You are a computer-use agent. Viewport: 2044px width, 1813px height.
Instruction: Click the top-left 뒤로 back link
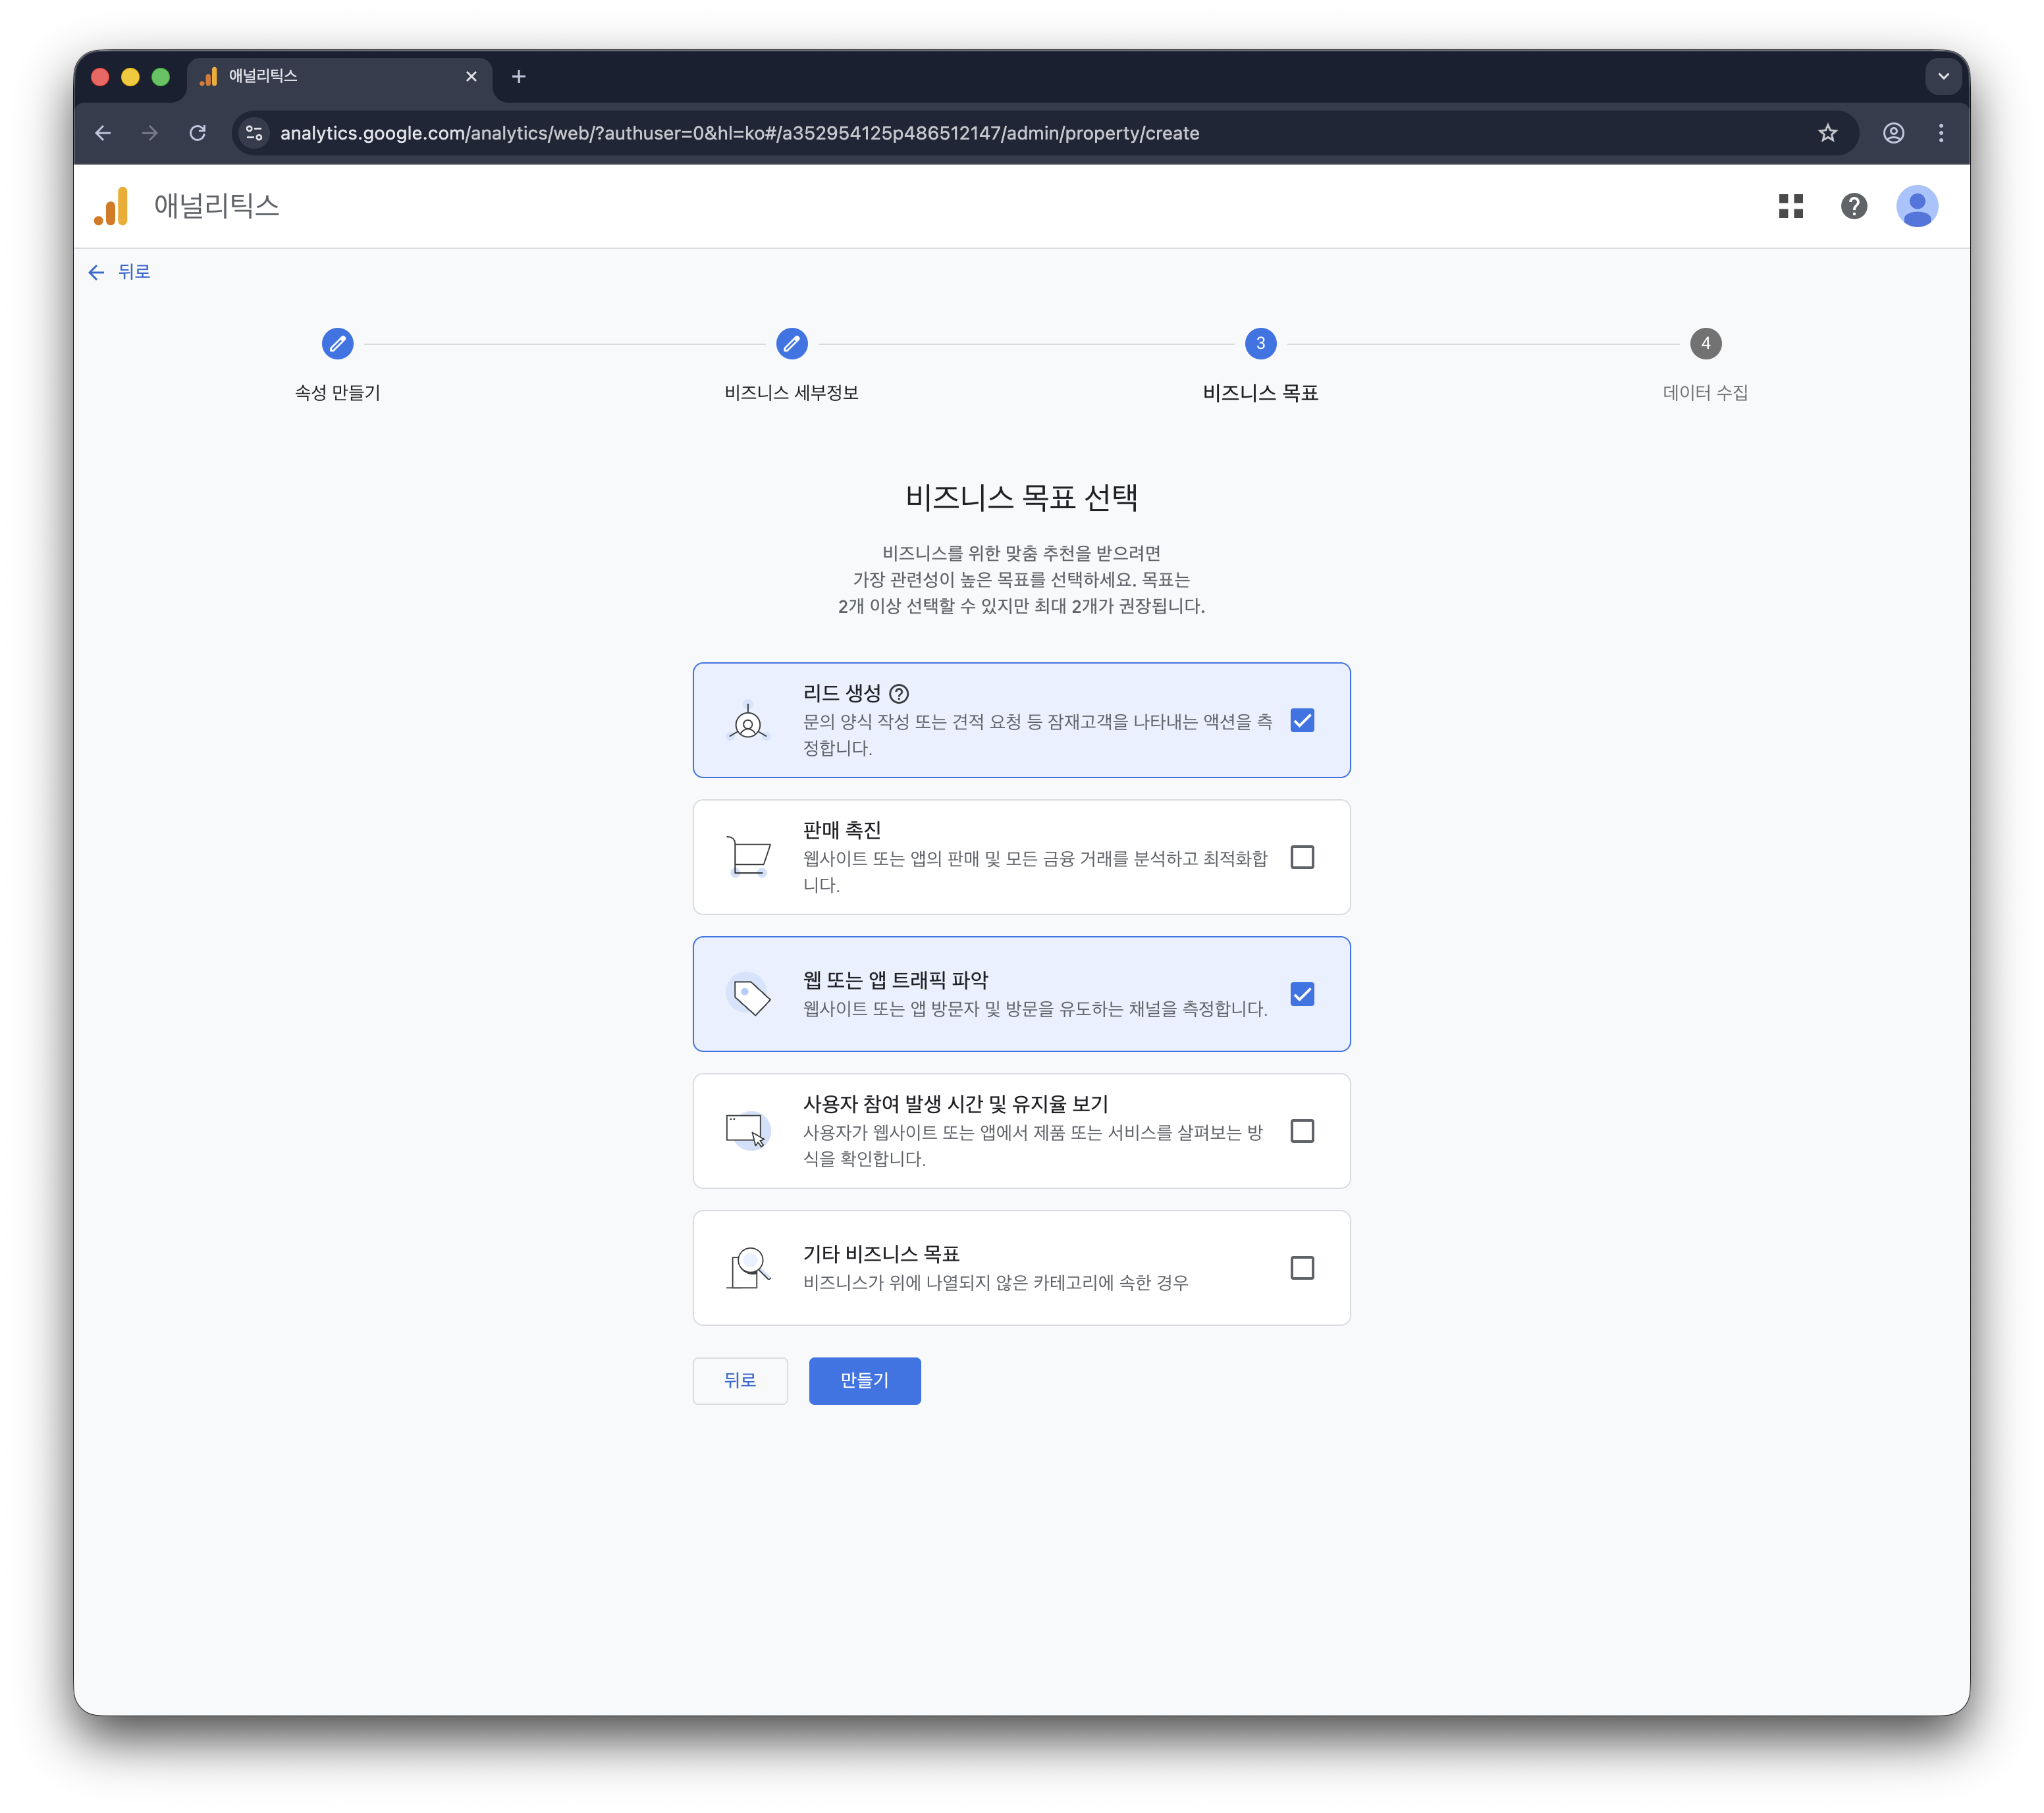coord(120,272)
